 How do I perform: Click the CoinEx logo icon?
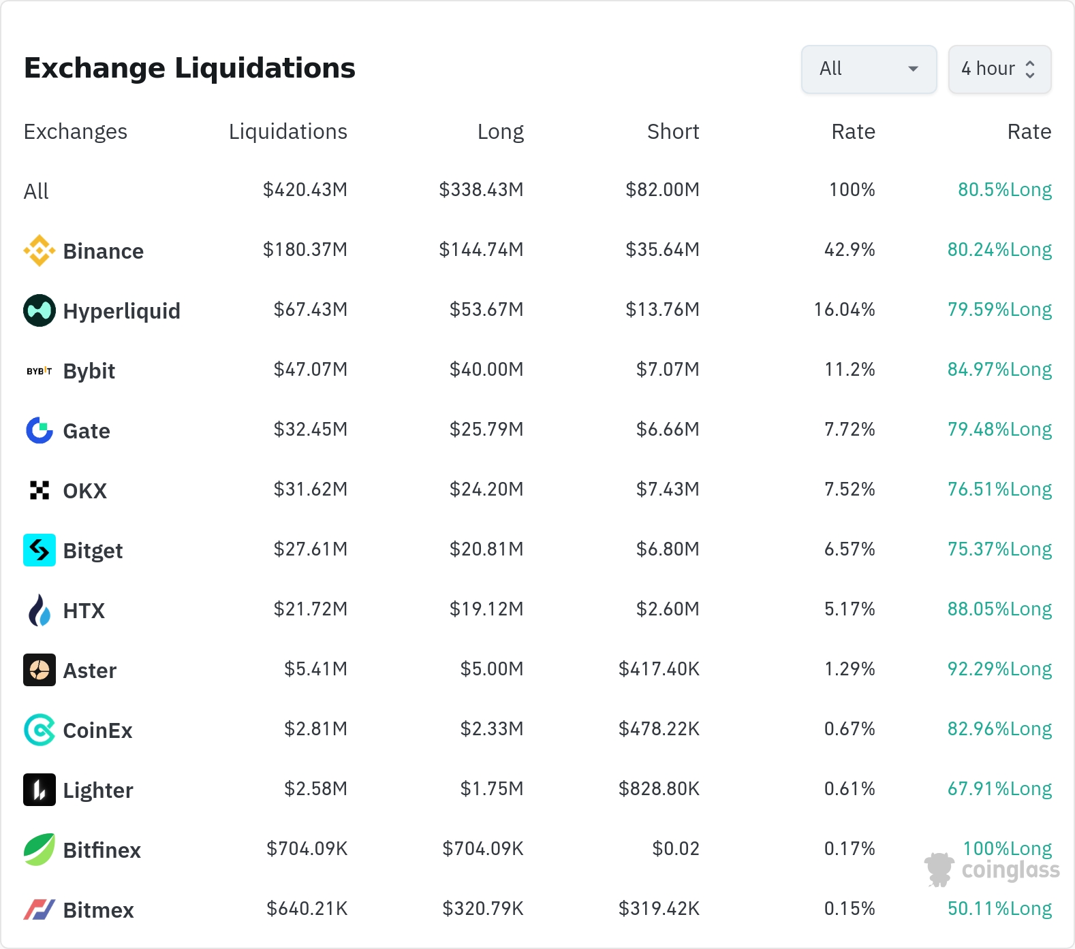point(40,730)
